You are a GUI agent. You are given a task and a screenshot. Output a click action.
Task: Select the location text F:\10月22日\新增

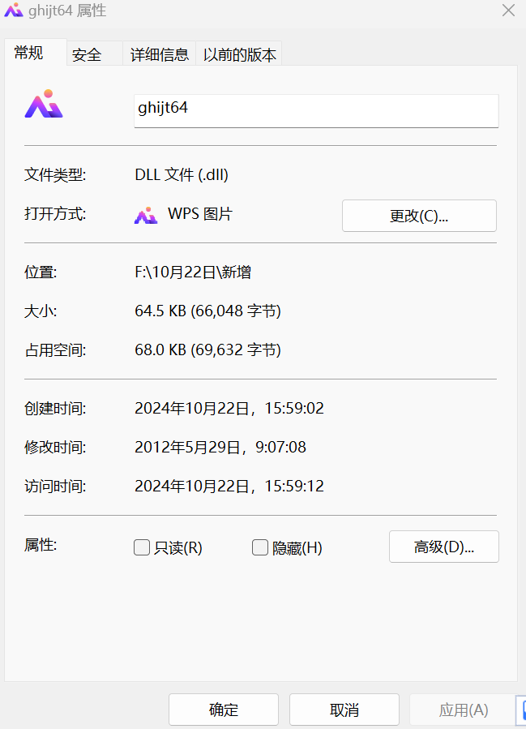click(x=193, y=272)
